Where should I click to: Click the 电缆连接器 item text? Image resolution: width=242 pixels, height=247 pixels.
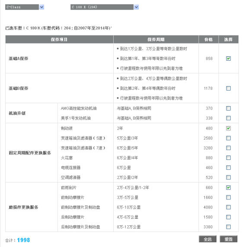click(x=71, y=168)
